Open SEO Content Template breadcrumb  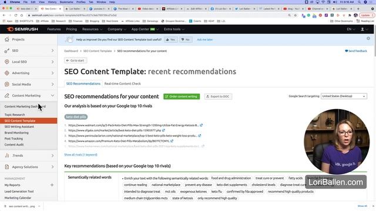[x=98, y=51]
